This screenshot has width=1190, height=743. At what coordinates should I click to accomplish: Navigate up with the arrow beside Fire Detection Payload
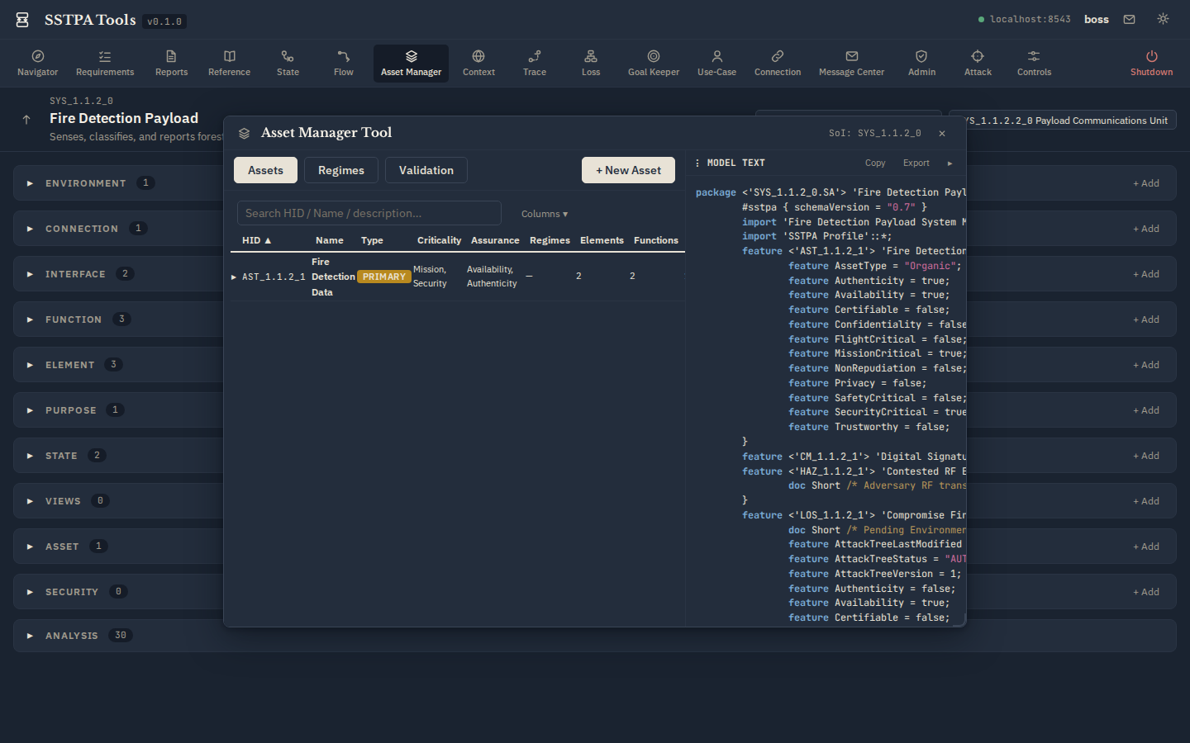pyautogui.click(x=26, y=120)
